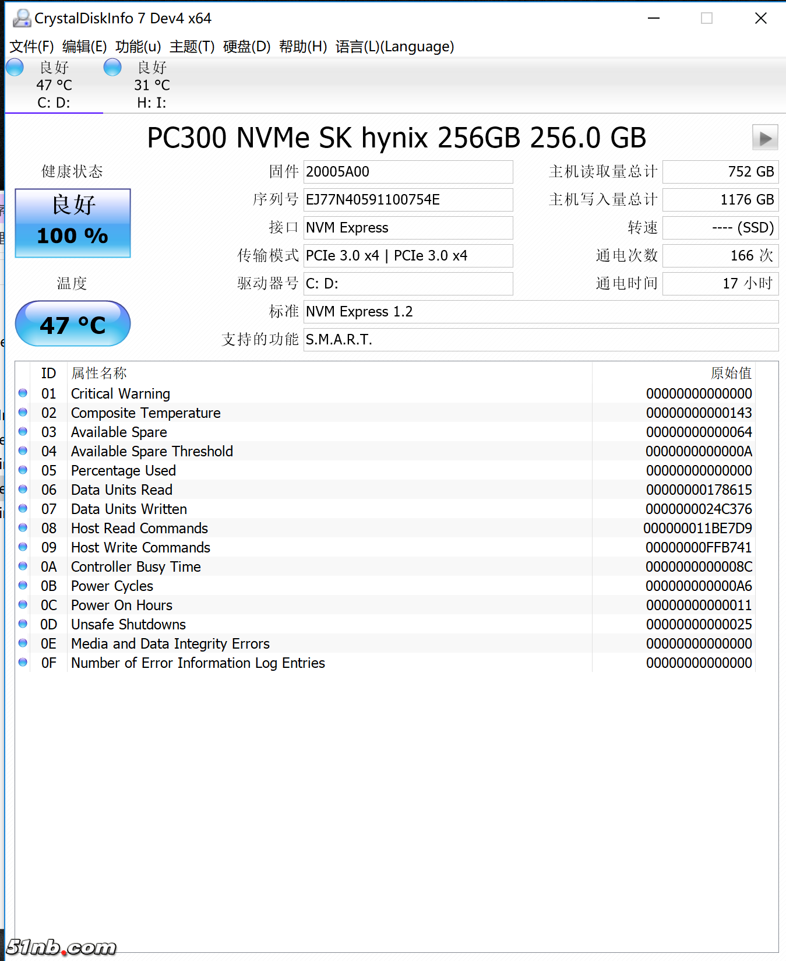Image resolution: width=786 pixels, height=961 pixels.
Task: Select the H: I: disk status orb
Action: pyautogui.click(x=112, y=68)
